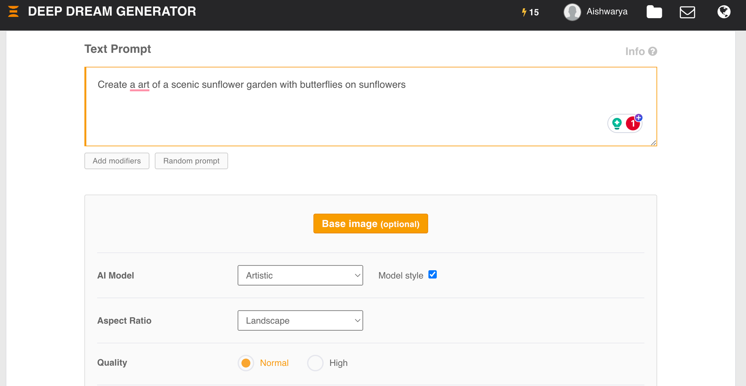Click the Aishwarya username link

[606, 12]
